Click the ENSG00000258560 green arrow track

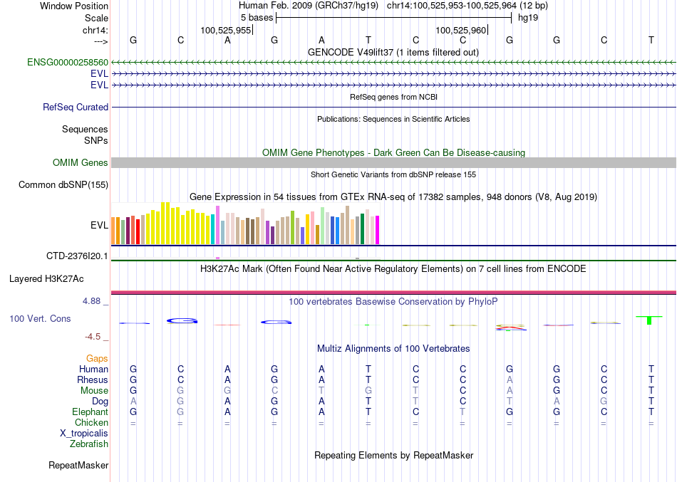point(393,63)
